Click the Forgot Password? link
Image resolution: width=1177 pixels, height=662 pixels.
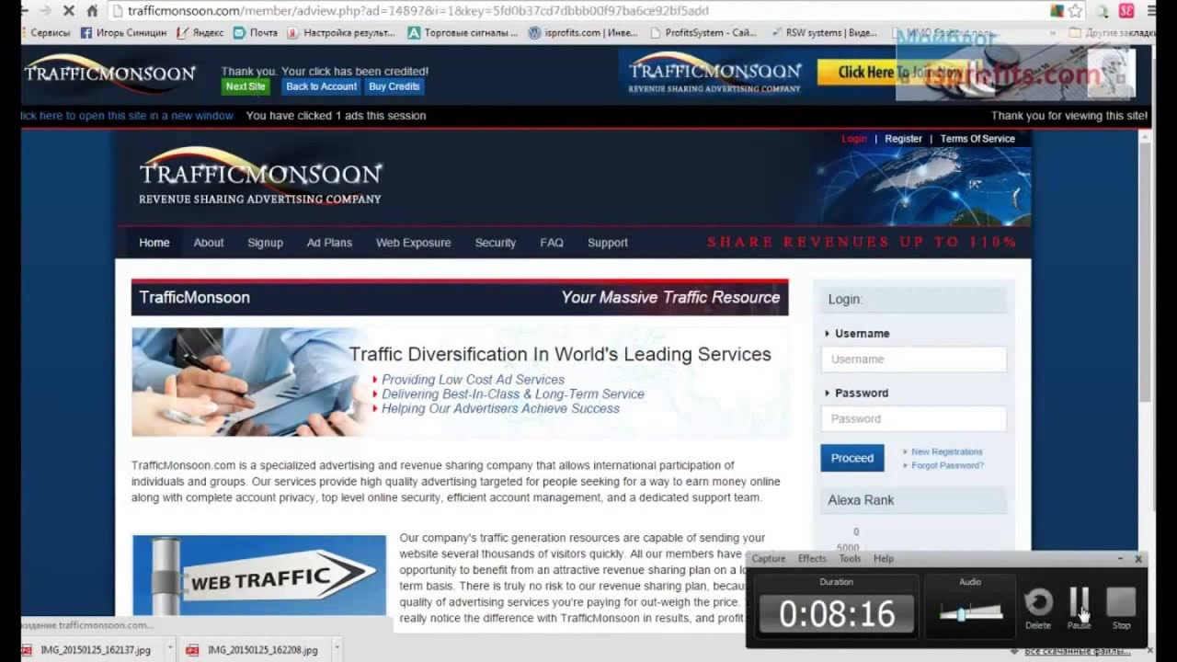(x=947, y=465)
